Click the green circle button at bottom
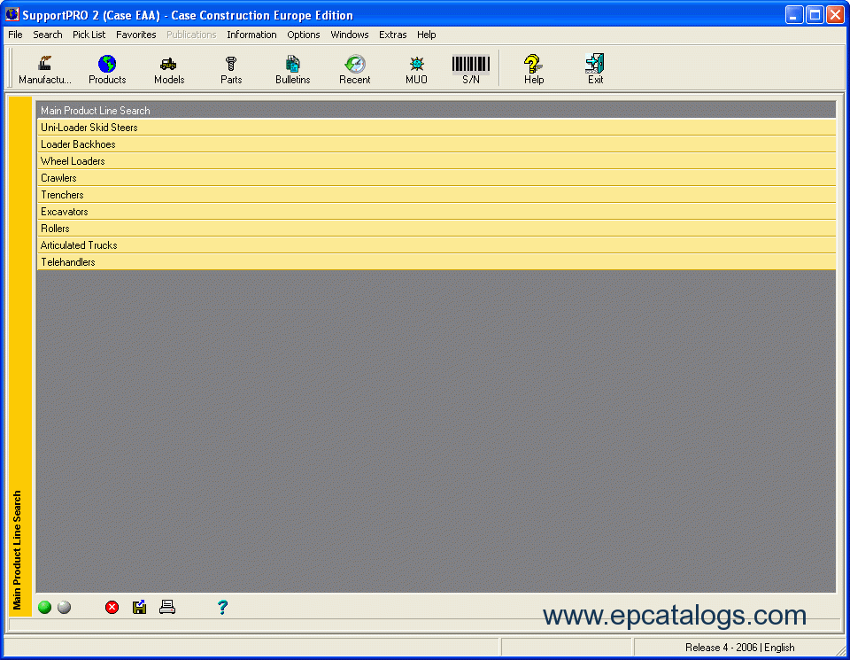Image resolution: width=850 pixels, height=660 pixels. pos(45,608)
